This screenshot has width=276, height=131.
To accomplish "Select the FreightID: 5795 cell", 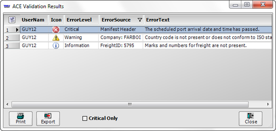I will (x=117, y=46).
